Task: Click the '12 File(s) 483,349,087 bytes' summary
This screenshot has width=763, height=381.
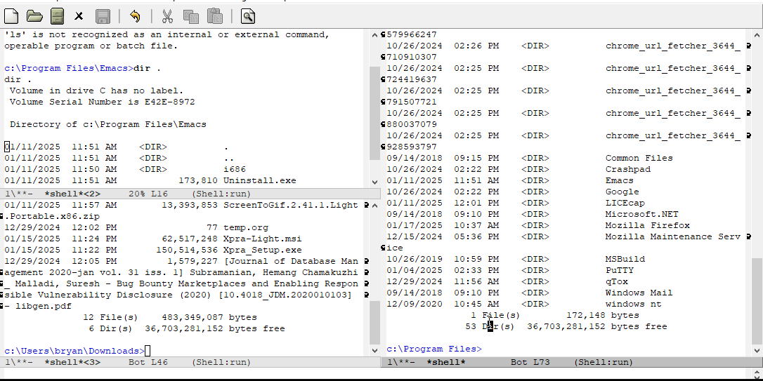Action: click(x=170, y=317)
